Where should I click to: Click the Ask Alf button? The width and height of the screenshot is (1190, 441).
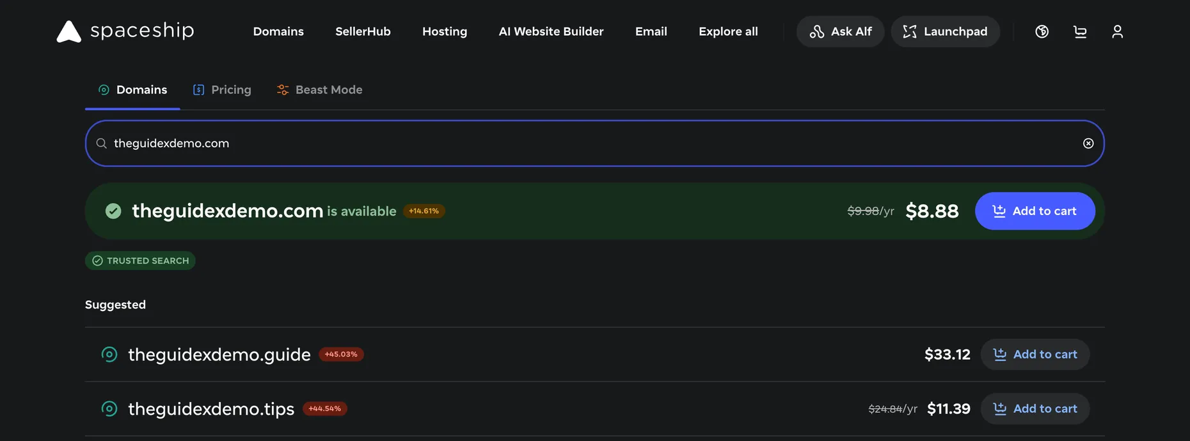point(840,31)
